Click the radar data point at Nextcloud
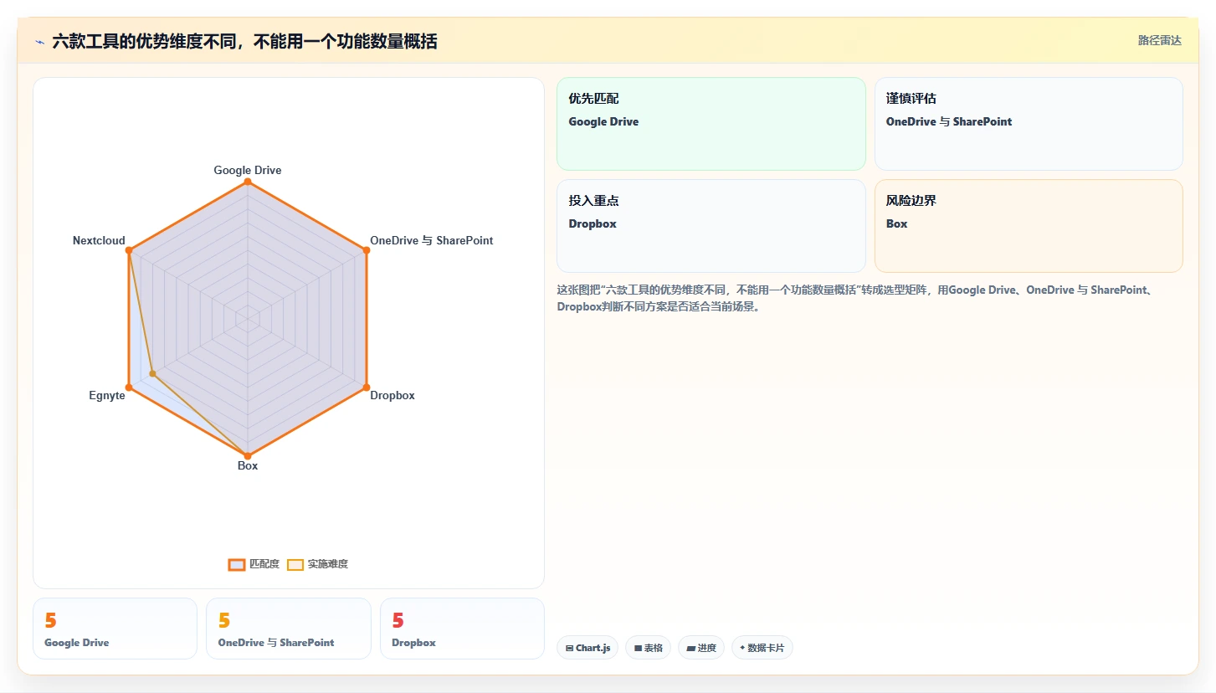Viewport: 1216px width, 693px height. 129,250
